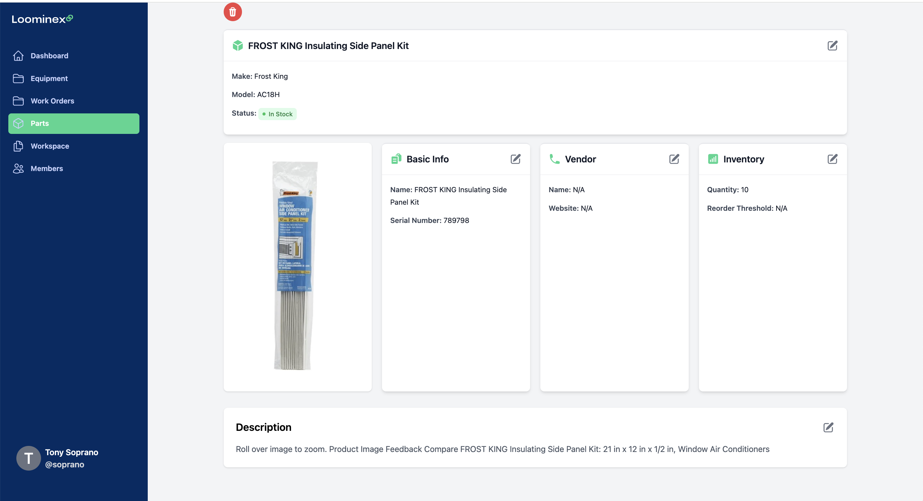Image resolution: width=923 pixels, height=501 pixels.
Task: Click the Basic Info Name: FROST KING line
Action: (x=448, y=196)
